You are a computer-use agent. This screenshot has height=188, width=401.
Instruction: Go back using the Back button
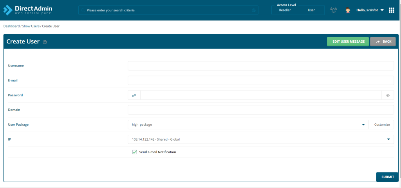tap(383, 42)
